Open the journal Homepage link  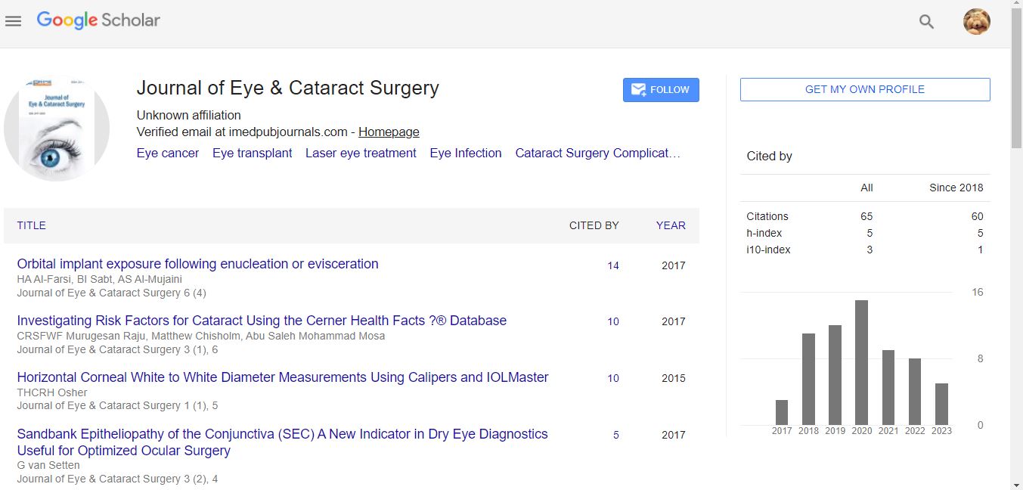389,132
